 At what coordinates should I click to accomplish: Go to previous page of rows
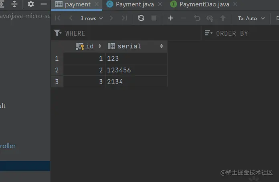[x=71, y=18]
